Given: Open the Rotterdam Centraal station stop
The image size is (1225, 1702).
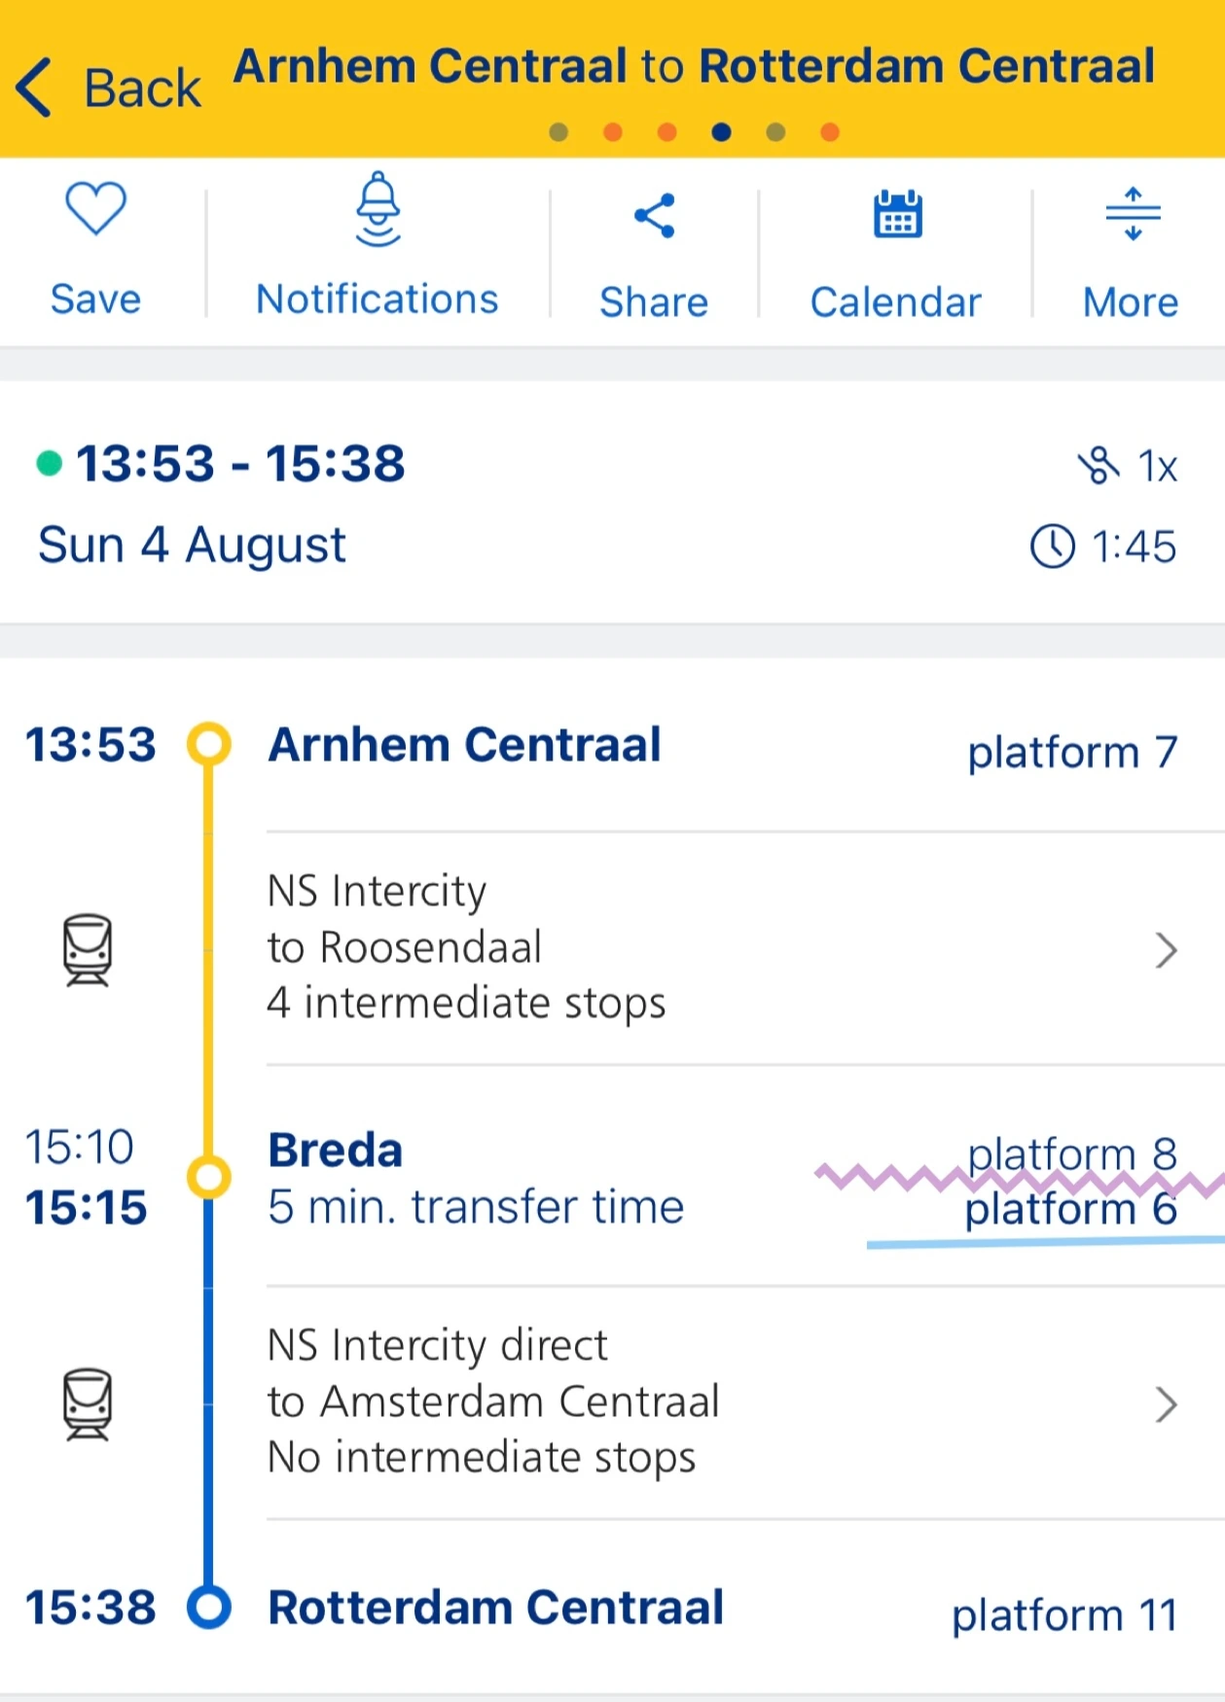Looking at the screenshot, I should [x=495, y=1608].
